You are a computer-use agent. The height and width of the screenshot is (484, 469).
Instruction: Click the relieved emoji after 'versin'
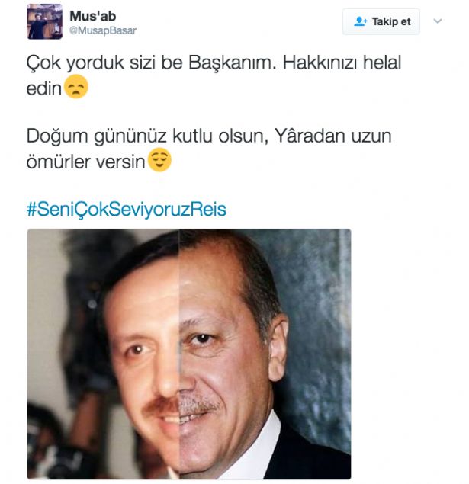click(x=159, y=160)
